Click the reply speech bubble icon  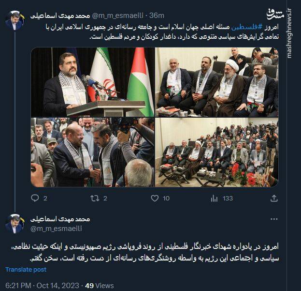coord(35,198)
